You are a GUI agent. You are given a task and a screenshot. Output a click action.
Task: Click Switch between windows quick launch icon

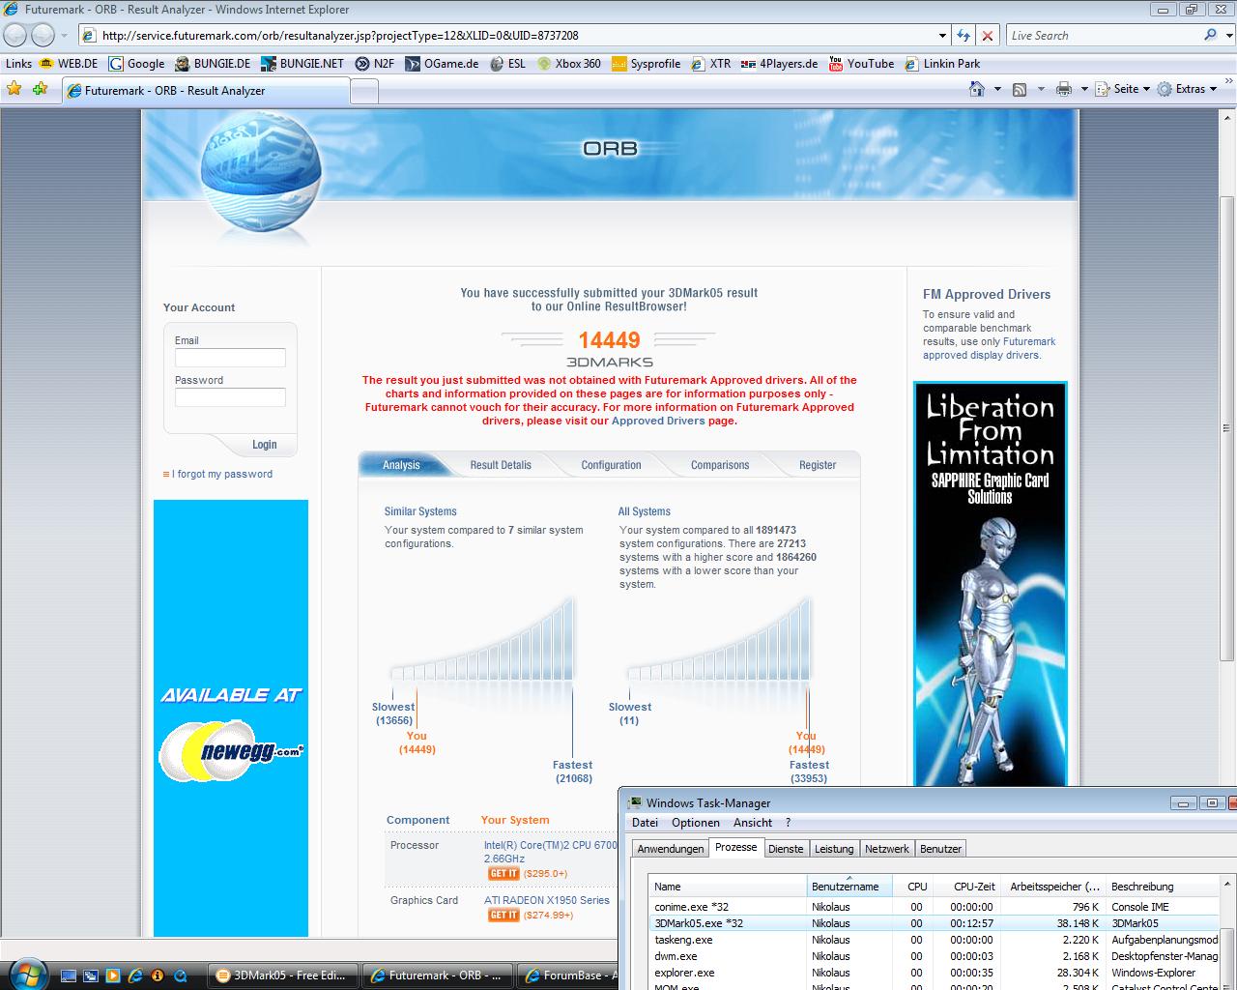[91, 975]
